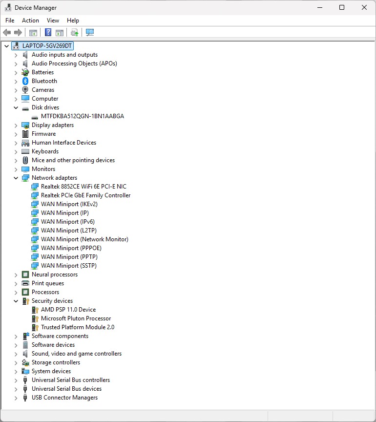Select WAN Miniport (PPTP)
The height and width of the screenshot is (422, 376).
[x=69, y=257]
